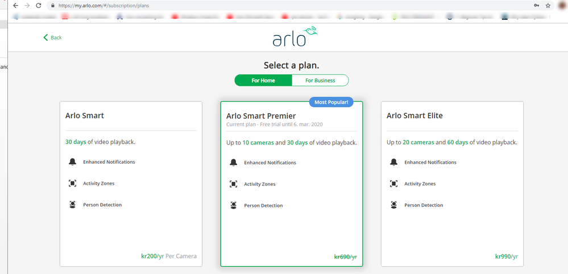This screenshot has width=568, height=274.
Task: Select the Arlo Smart Premier plan title
Action: click(x=261, y=116)
